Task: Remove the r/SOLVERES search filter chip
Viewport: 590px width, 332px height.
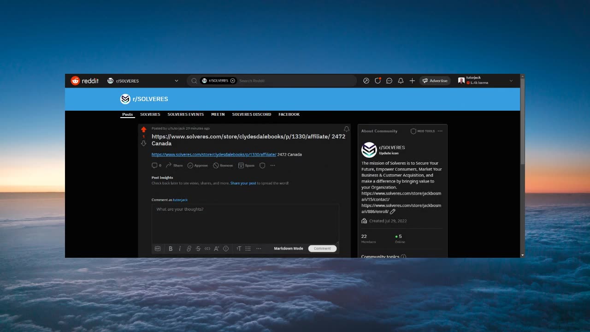Action: (233, 81)
